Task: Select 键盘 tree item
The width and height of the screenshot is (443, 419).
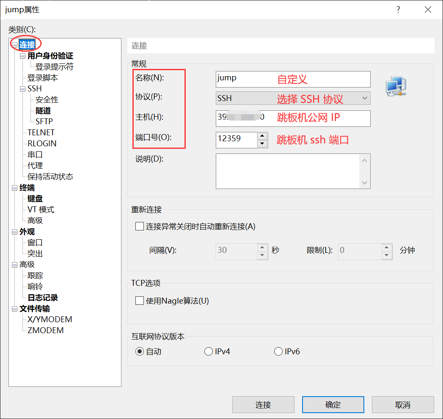Action: coord(35,199)
